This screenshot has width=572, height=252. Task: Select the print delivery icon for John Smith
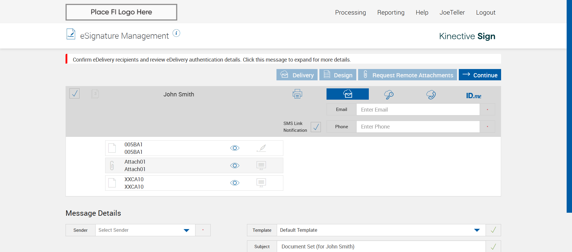(x=297, y=94)
